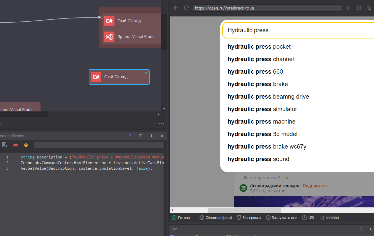Click the "Подписаться" subscribe link
This screenshot has width=374, height=236.
(315, 186)
